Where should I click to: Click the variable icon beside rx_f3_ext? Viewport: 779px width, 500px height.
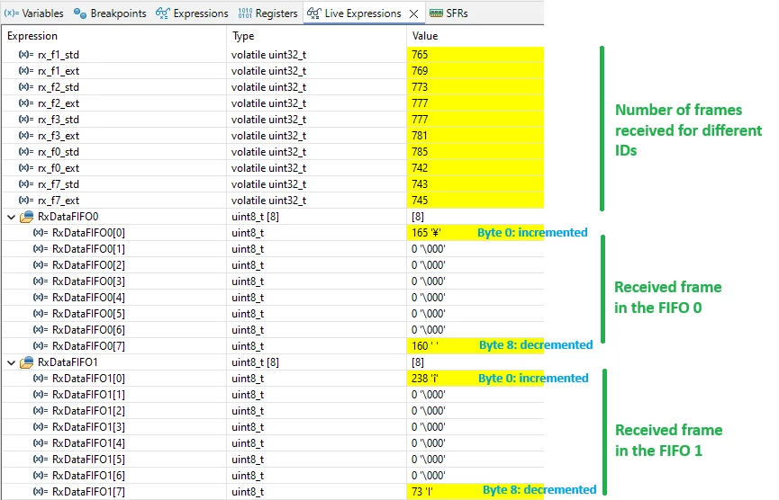[26, 136]
